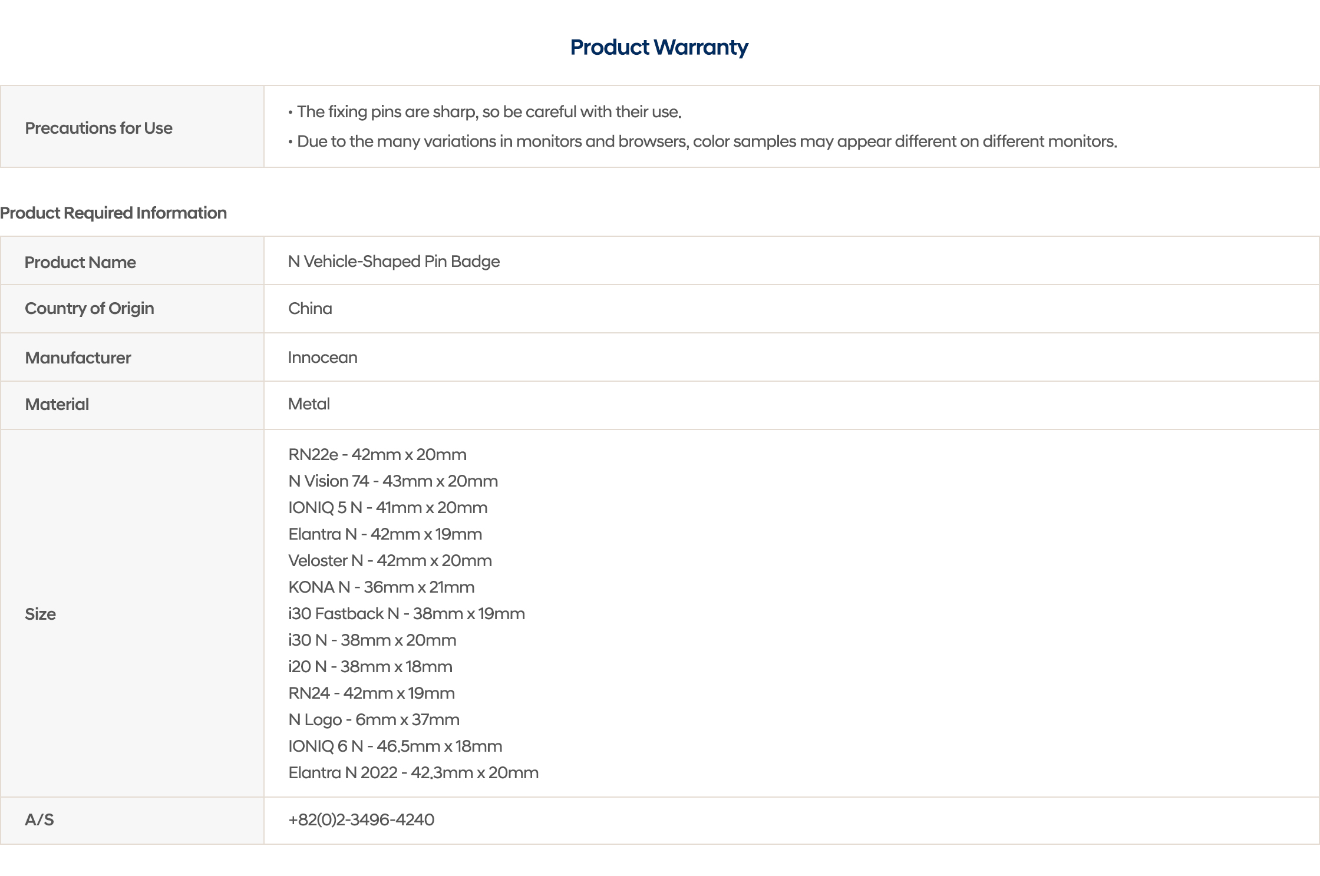Click the Precautions for Use label

(98, 128)
